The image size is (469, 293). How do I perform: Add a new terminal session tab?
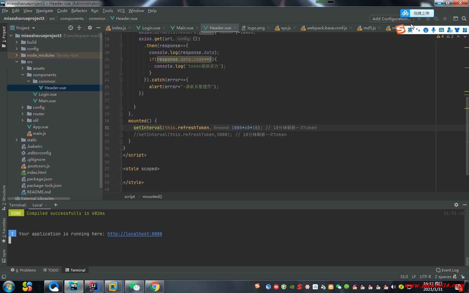pyautogui.click(x=56, y=205)
